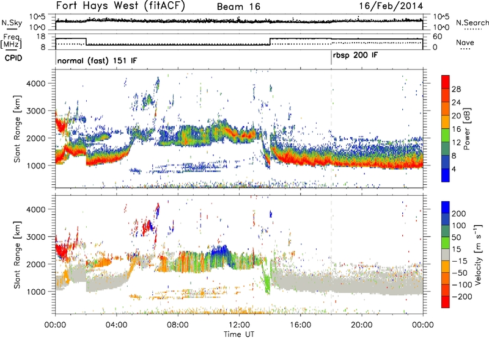The height and width of the screenshot is (338, 489).
Task: Click the '4000' tick on power panel axis
Action: [35, 84]
